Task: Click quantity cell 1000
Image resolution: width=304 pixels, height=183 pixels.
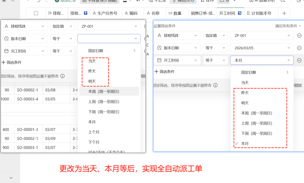Action: 7,99
